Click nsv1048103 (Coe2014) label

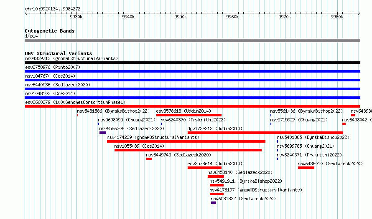[50, 93]
